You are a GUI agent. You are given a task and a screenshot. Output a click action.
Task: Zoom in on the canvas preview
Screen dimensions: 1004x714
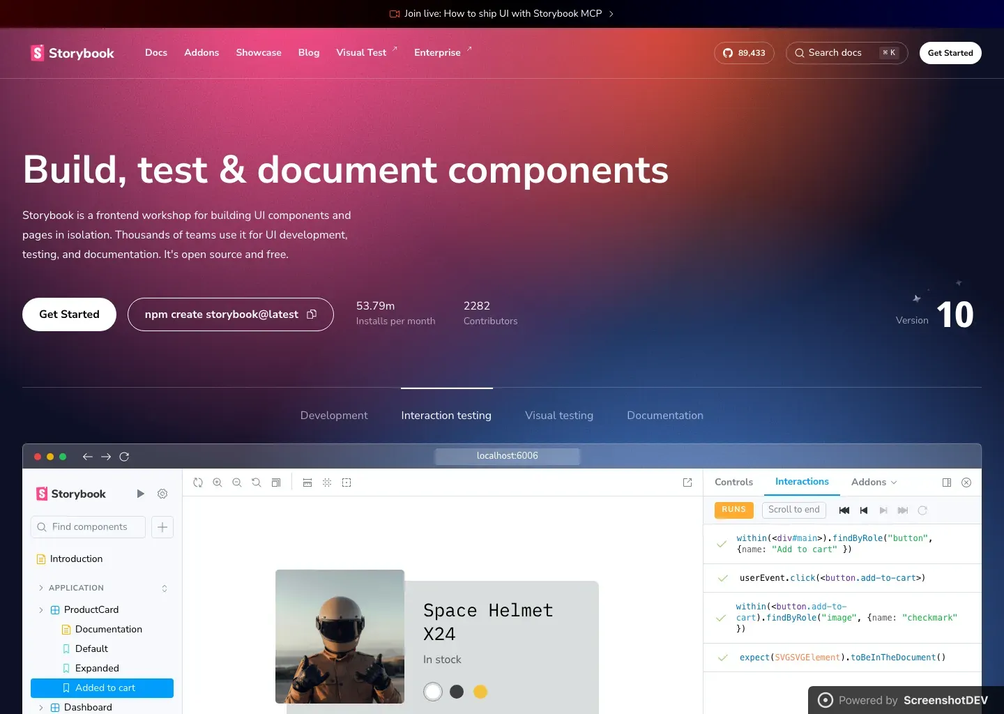coord(218,483)
